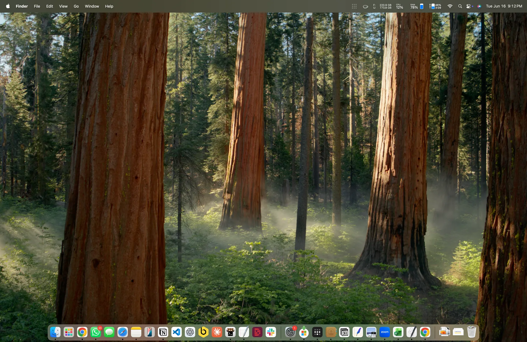Open the battery 46% stats item
This screenshot has width=527, height=342.
tap(435, 6)
